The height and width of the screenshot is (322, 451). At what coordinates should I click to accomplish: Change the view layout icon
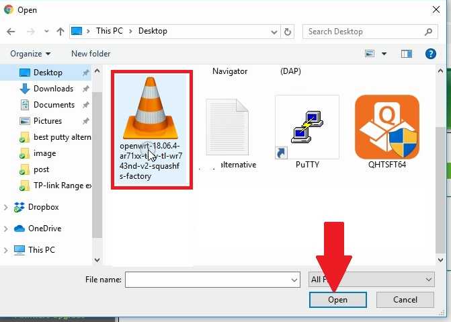pos(370,54)
